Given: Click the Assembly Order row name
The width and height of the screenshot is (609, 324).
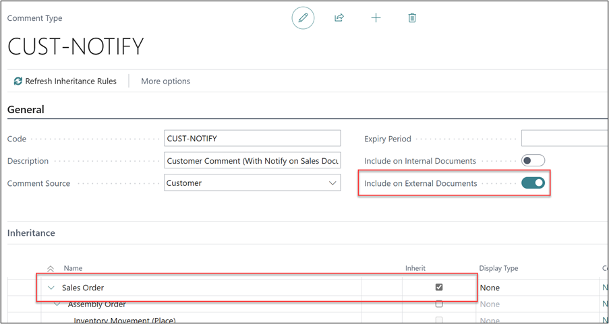Looking at the screenshot, I should 96,304.
